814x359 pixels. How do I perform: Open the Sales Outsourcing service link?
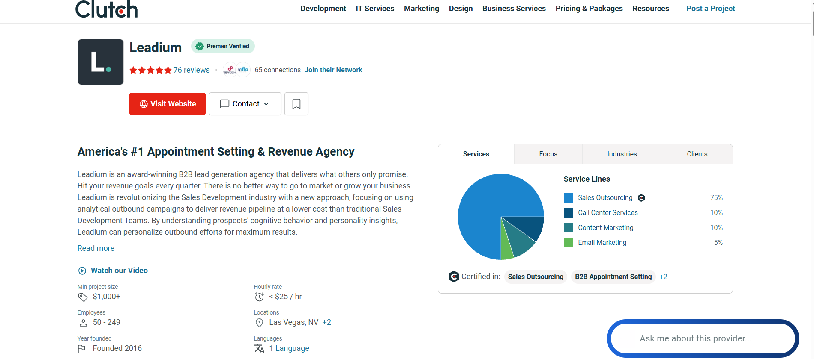click(x=605, y=198)
